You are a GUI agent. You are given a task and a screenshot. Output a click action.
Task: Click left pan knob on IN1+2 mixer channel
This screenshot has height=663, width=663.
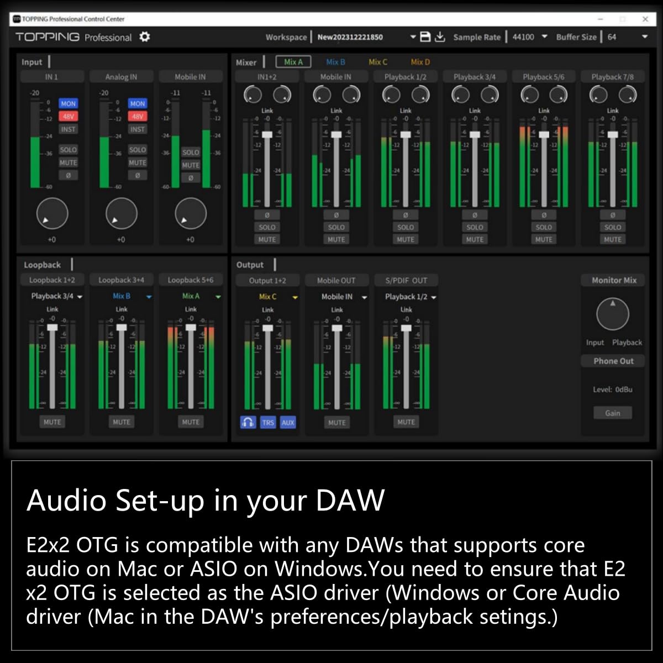tap(252, 95)
